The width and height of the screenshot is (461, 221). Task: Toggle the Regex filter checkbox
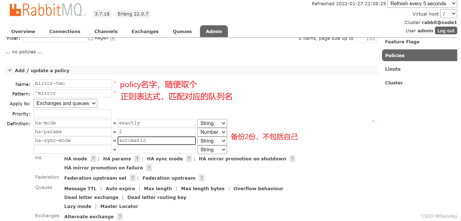pyautogui.click(x=91, y=38)
